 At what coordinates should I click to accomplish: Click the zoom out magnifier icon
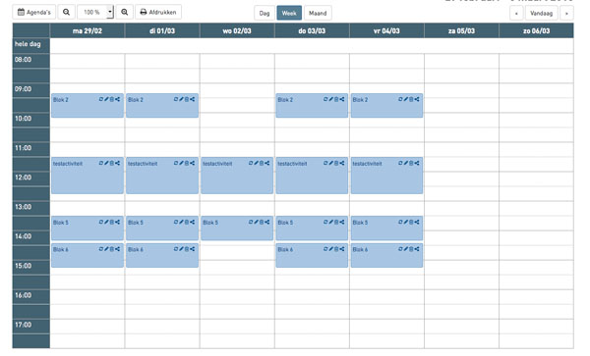pyautogui.click(x=66, y=12)
